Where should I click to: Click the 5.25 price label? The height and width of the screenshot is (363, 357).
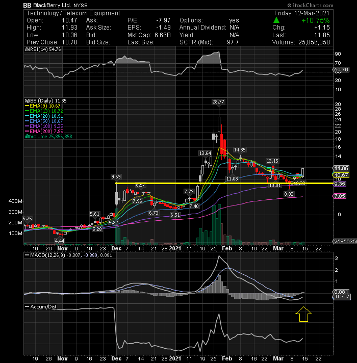pos(28,219)
